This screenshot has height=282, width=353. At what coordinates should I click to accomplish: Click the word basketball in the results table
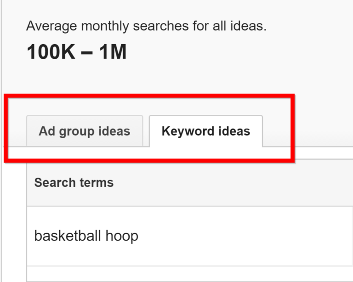[68, 236]
